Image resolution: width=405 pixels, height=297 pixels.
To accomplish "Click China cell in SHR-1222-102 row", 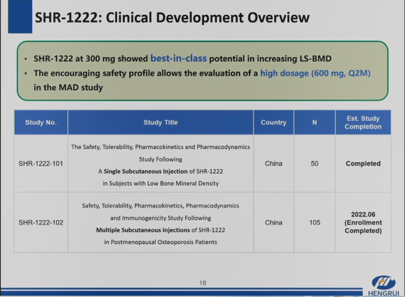I will pyautogui.click(x=273, y=223).
